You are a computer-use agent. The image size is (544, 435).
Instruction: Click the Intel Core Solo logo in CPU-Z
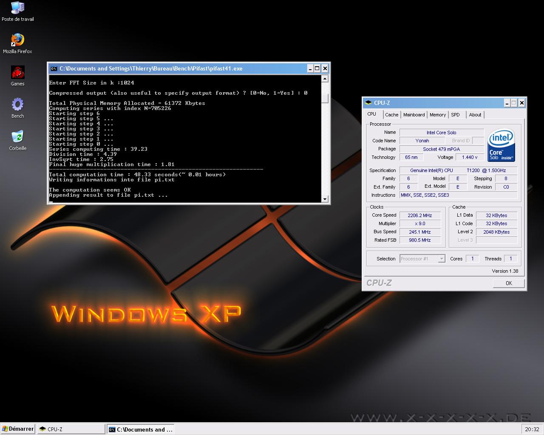tap(501, 145)
